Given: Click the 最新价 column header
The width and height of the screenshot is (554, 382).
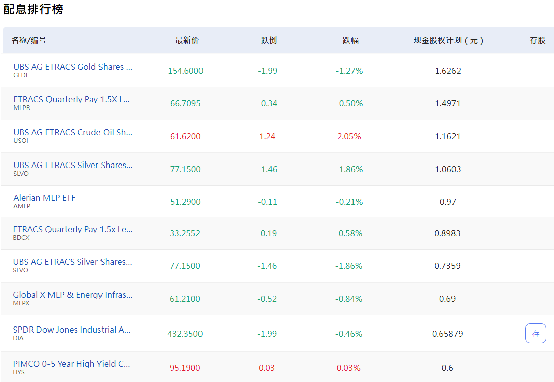Looking at the screenshot, I should coord(187,40).
